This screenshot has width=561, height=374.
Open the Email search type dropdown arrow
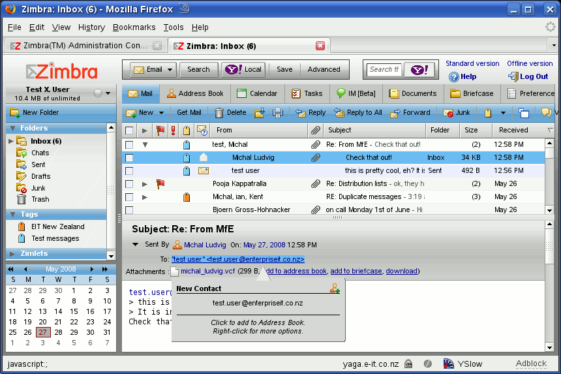(170, 69)
